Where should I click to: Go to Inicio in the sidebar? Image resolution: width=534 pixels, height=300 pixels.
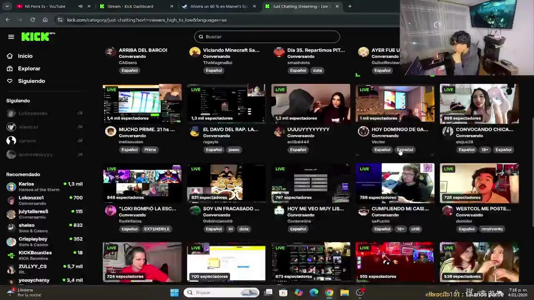(x=25, y=56)
